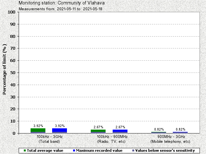Click the '(Radio, TV, etc)' label
The width and height of the screenshot is (206, 154).
click(111, 141)
